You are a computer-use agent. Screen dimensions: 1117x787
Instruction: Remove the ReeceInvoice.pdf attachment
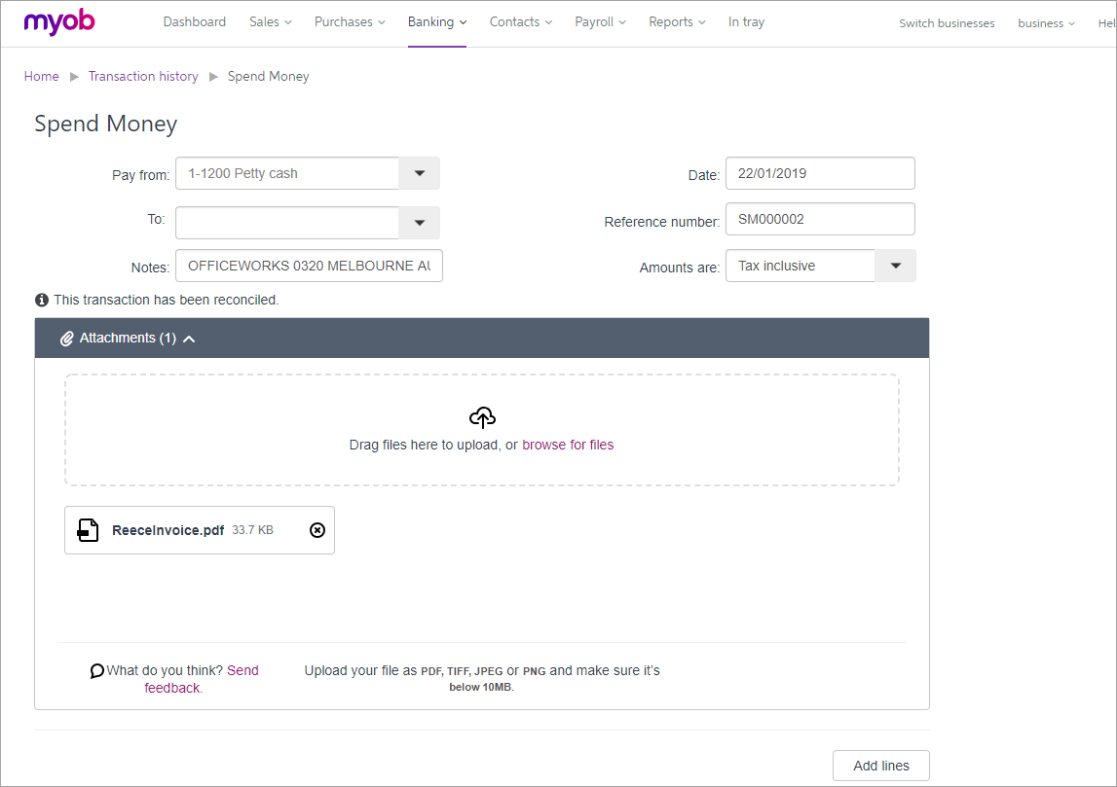click(x=316, y=530)
